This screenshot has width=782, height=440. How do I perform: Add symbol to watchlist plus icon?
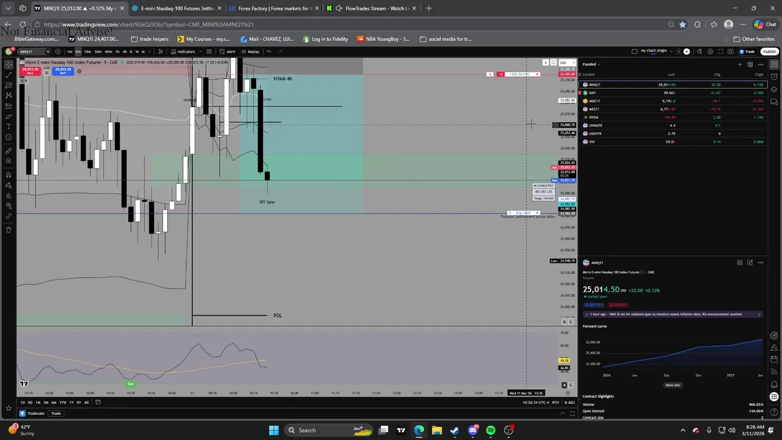[740, 64]
